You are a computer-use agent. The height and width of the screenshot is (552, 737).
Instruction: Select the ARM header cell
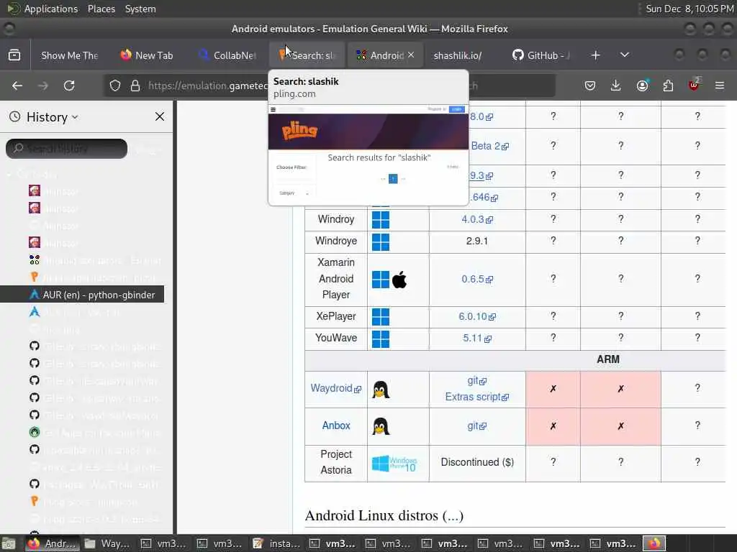(515, 360)
